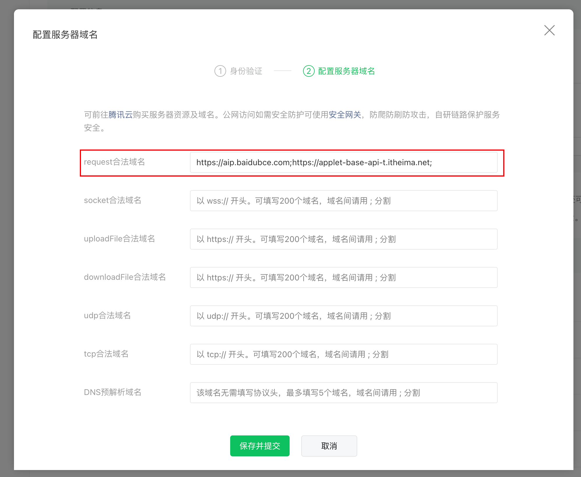This screenshot has height=477, width=581.
Task: Open the 腾讯云 link
Action: [x=120, y=115]
